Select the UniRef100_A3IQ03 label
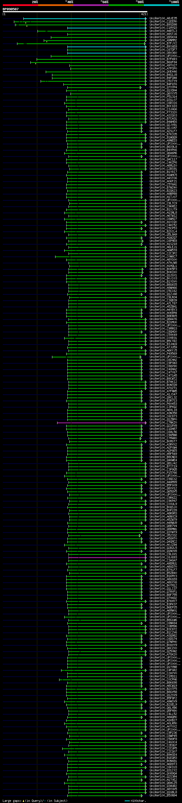This screenshot has width=182, height=803. 163,115
